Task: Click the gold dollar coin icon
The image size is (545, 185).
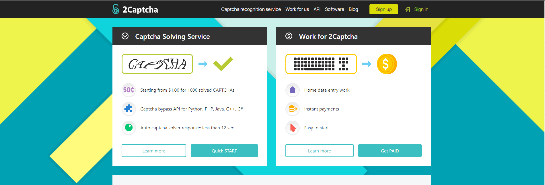Action: click(387, 64)
